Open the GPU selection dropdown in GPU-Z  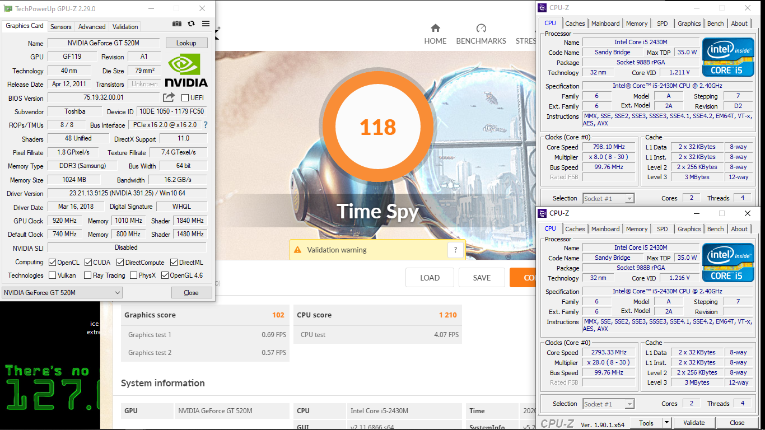(62, 292)
